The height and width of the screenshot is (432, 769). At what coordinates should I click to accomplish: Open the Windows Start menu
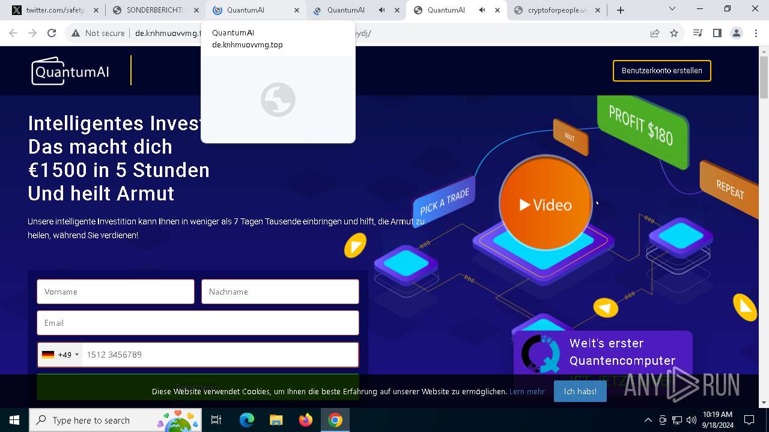click(x=14, y=420)
